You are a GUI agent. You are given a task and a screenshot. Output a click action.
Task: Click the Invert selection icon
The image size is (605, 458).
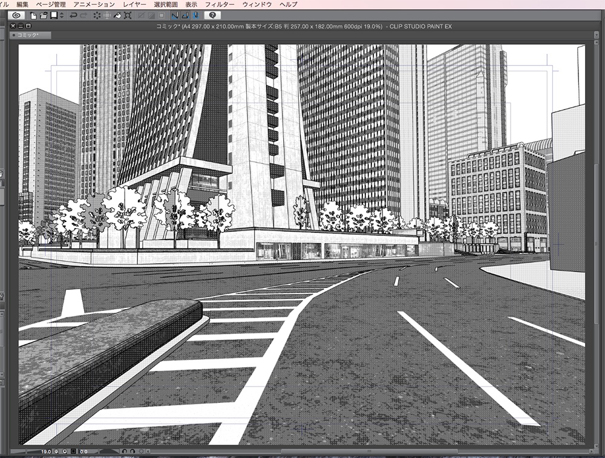pos(152,16)
